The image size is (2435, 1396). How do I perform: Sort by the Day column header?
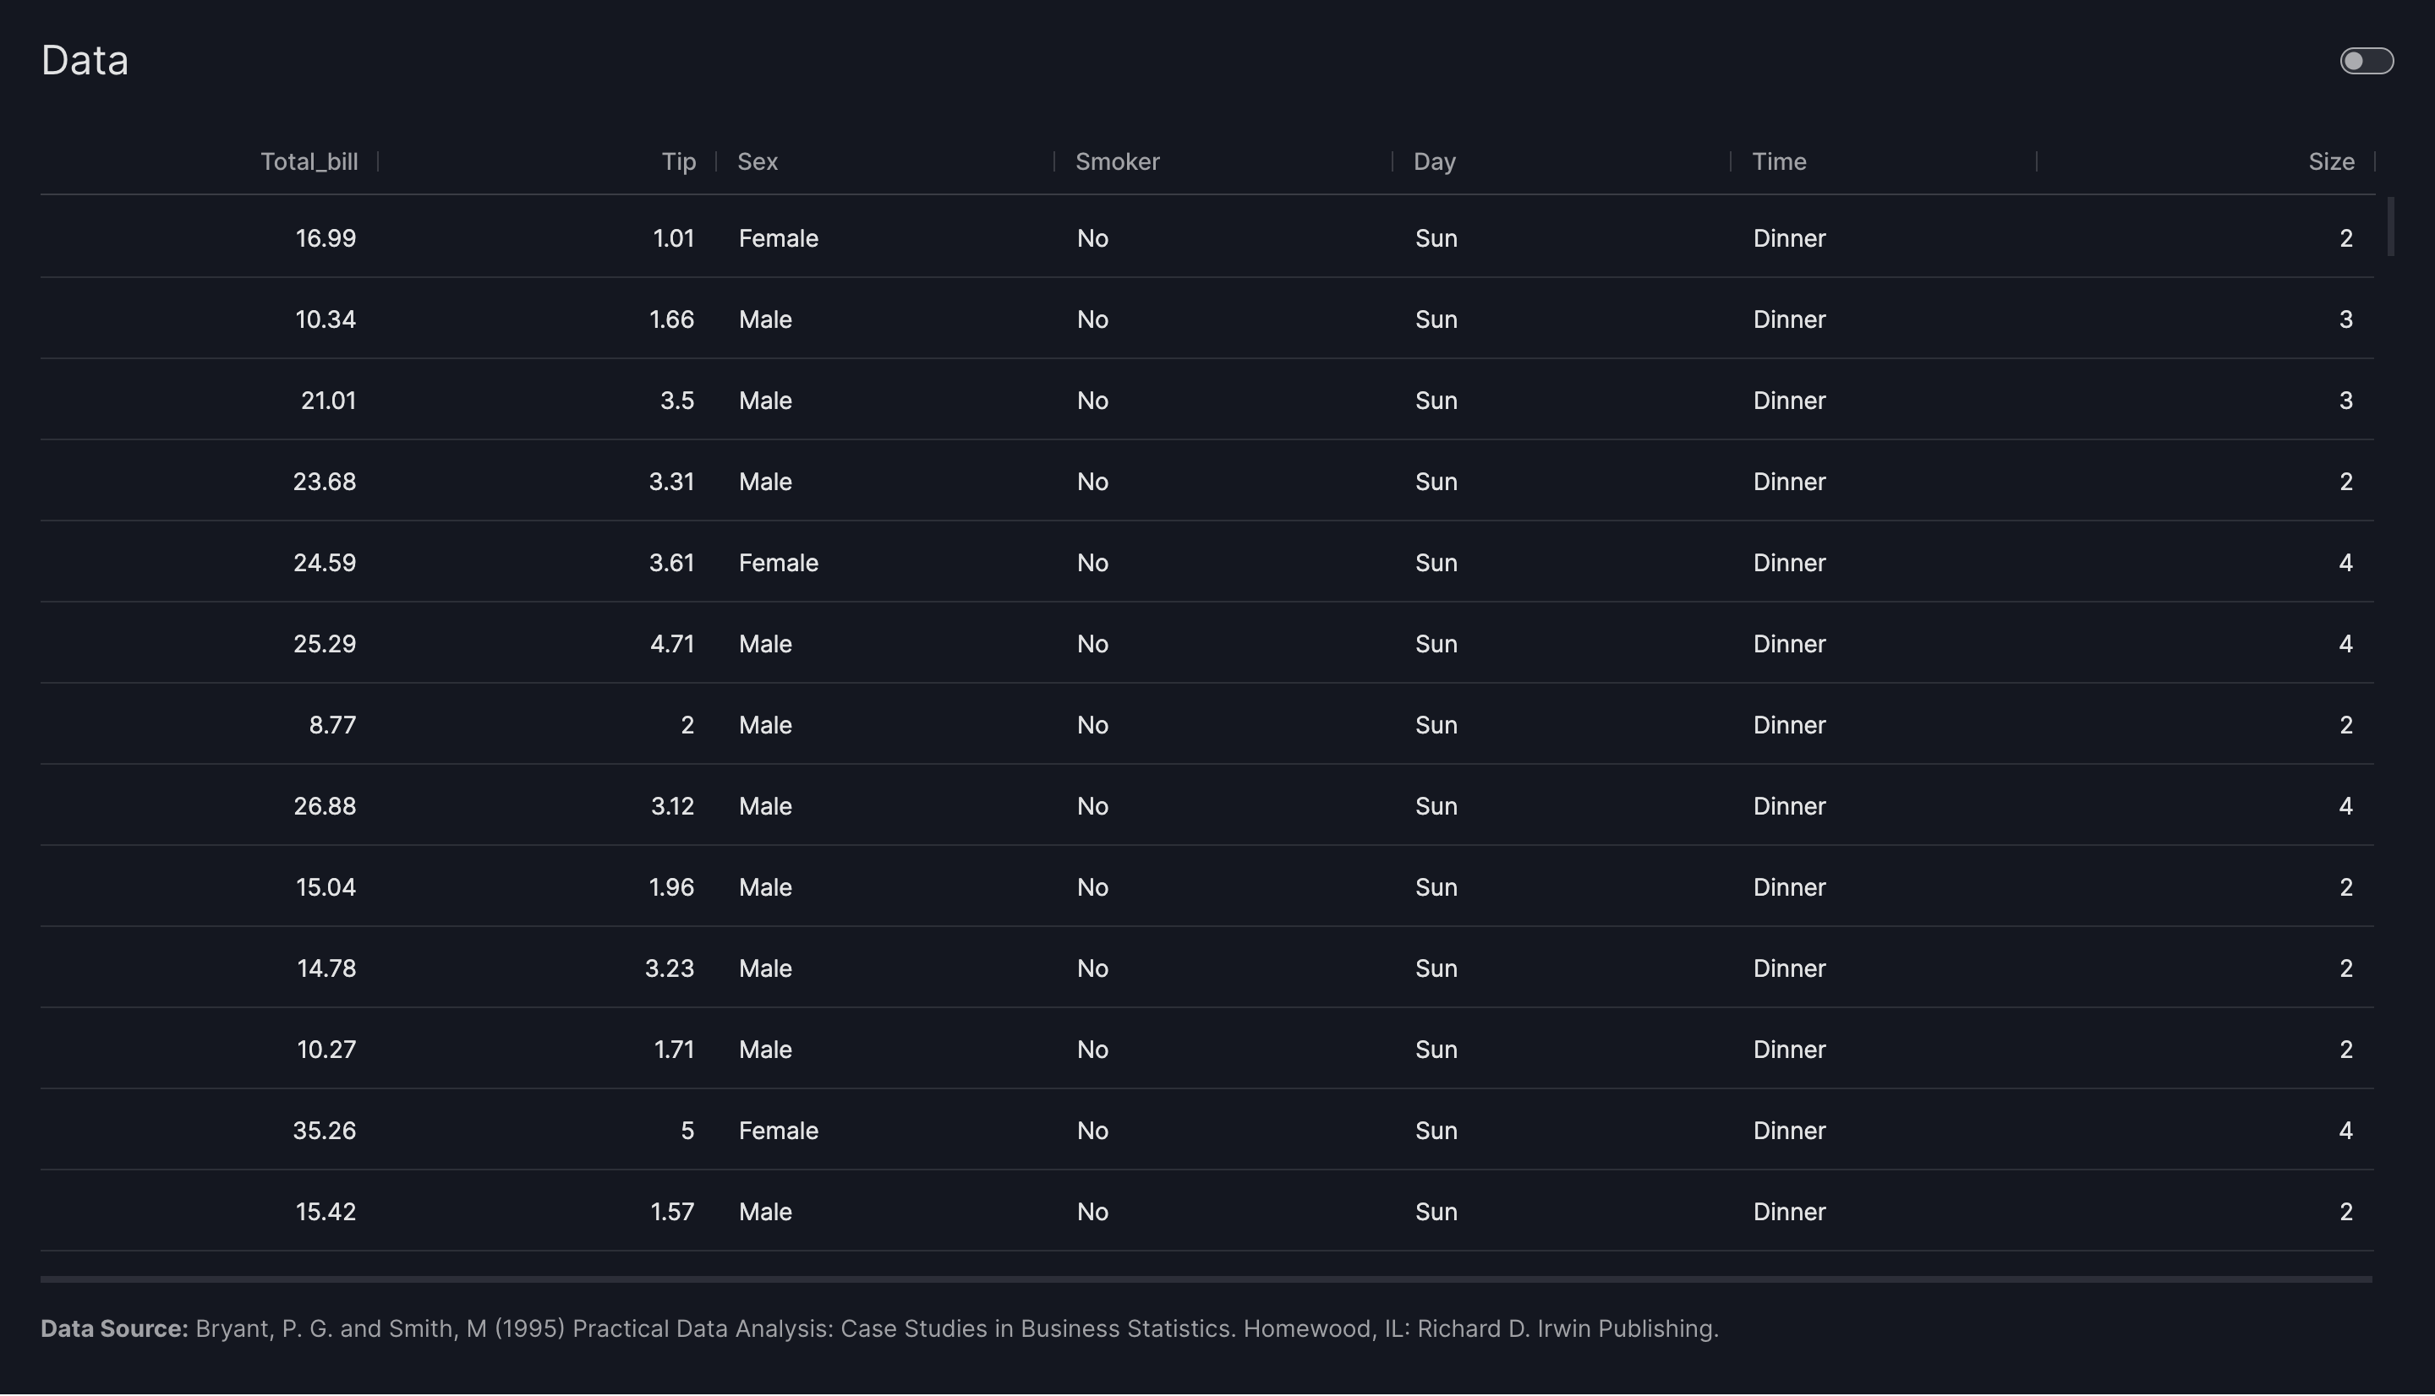pos(1434,162)
